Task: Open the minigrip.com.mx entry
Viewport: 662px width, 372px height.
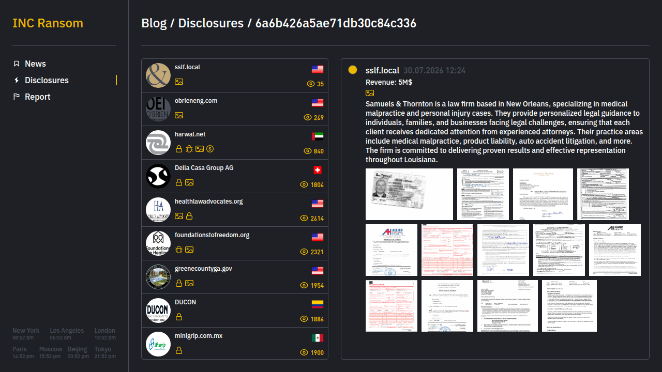Action: pyautogui.click(x=235, y=343)
